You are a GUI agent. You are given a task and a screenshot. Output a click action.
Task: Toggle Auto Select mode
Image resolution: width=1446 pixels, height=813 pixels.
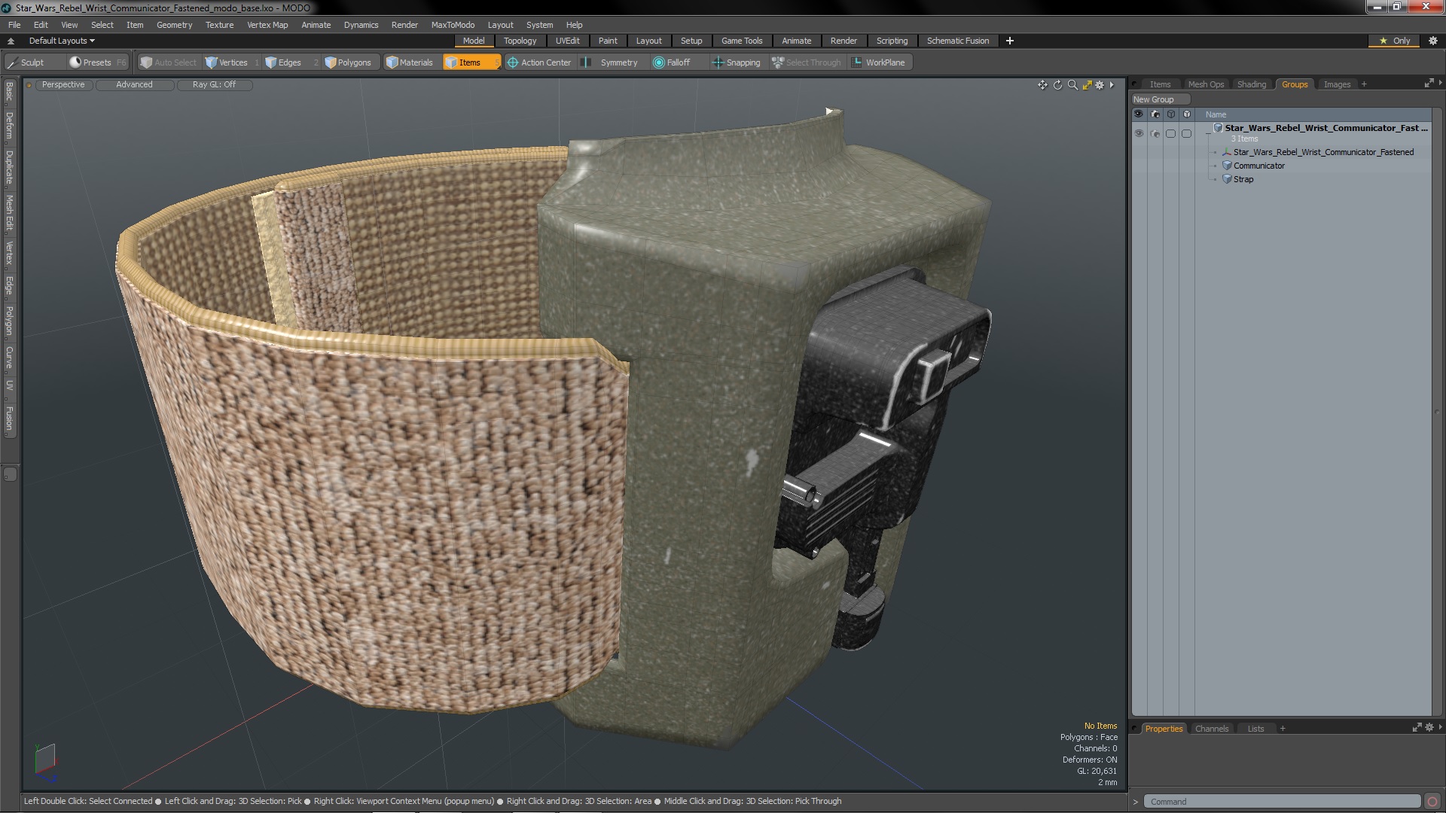pos(169,62)
